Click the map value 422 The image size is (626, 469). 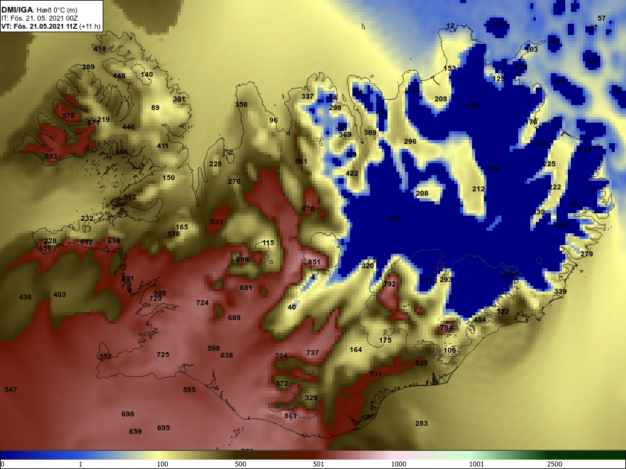[x=352, y=173]
